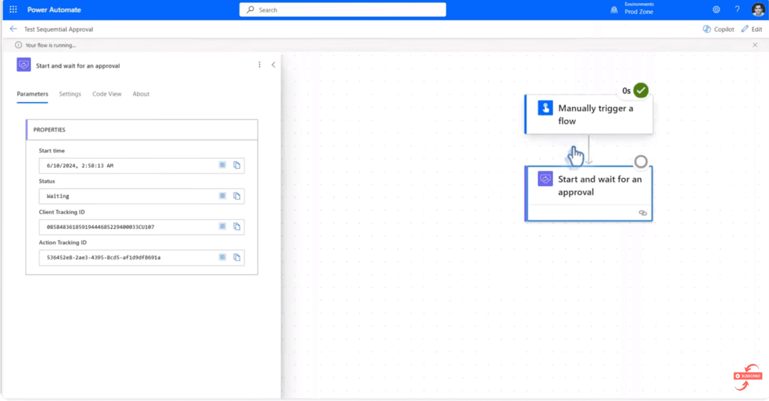769x401 pixels.
Task: Click the Status Waiting field
Action: (x=142, y=196)
